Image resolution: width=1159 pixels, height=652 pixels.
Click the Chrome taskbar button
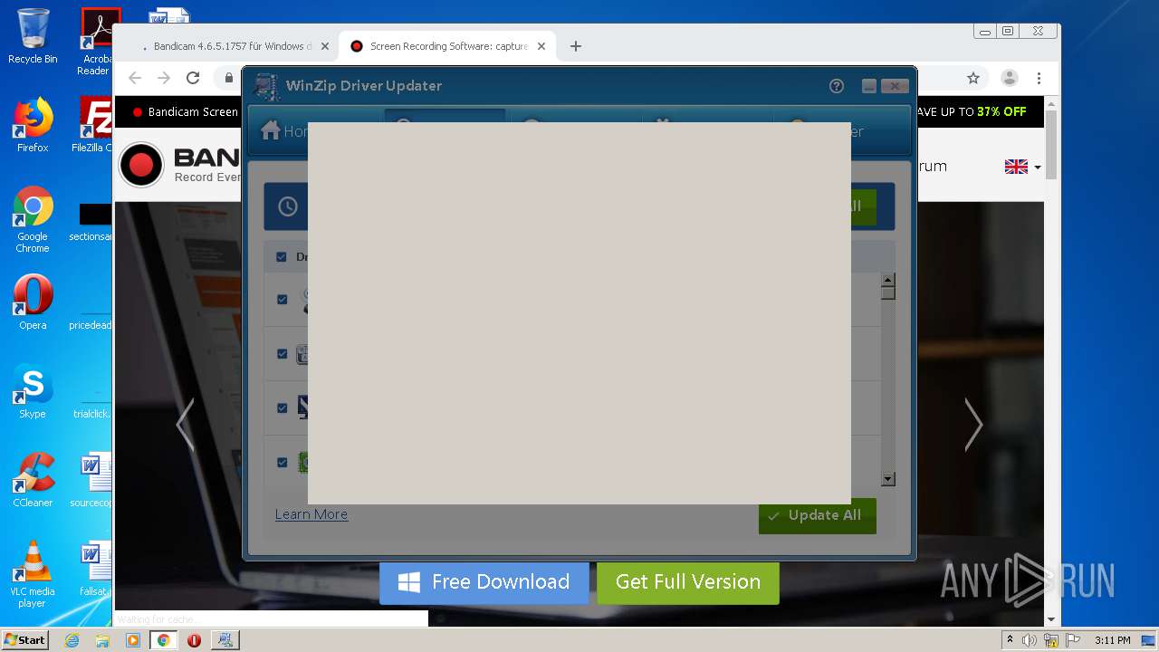pos(164,640)
